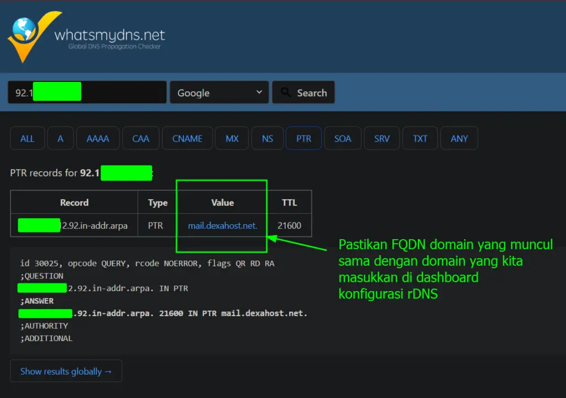Select the SRV record type tab
The width and height of the screenshot is (566, 398).
click(x=382, y=138)
